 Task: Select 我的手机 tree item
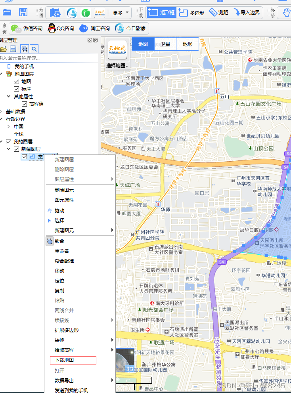(24, 67)
